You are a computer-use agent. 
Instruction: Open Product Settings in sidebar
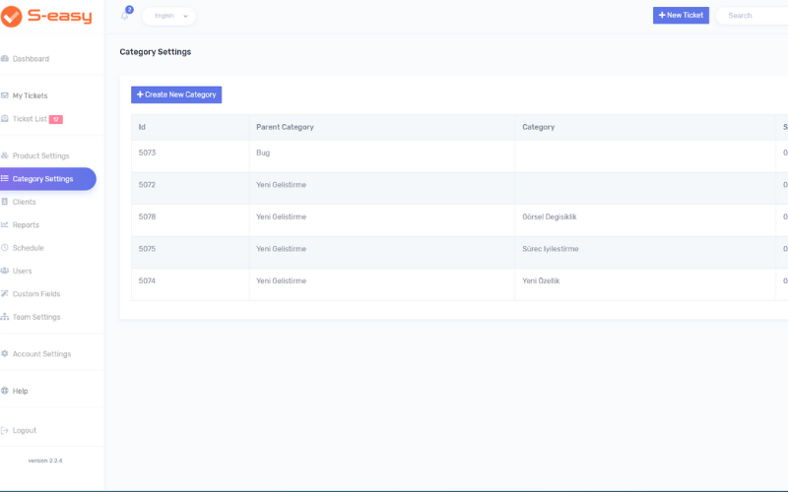coord(40,155)
